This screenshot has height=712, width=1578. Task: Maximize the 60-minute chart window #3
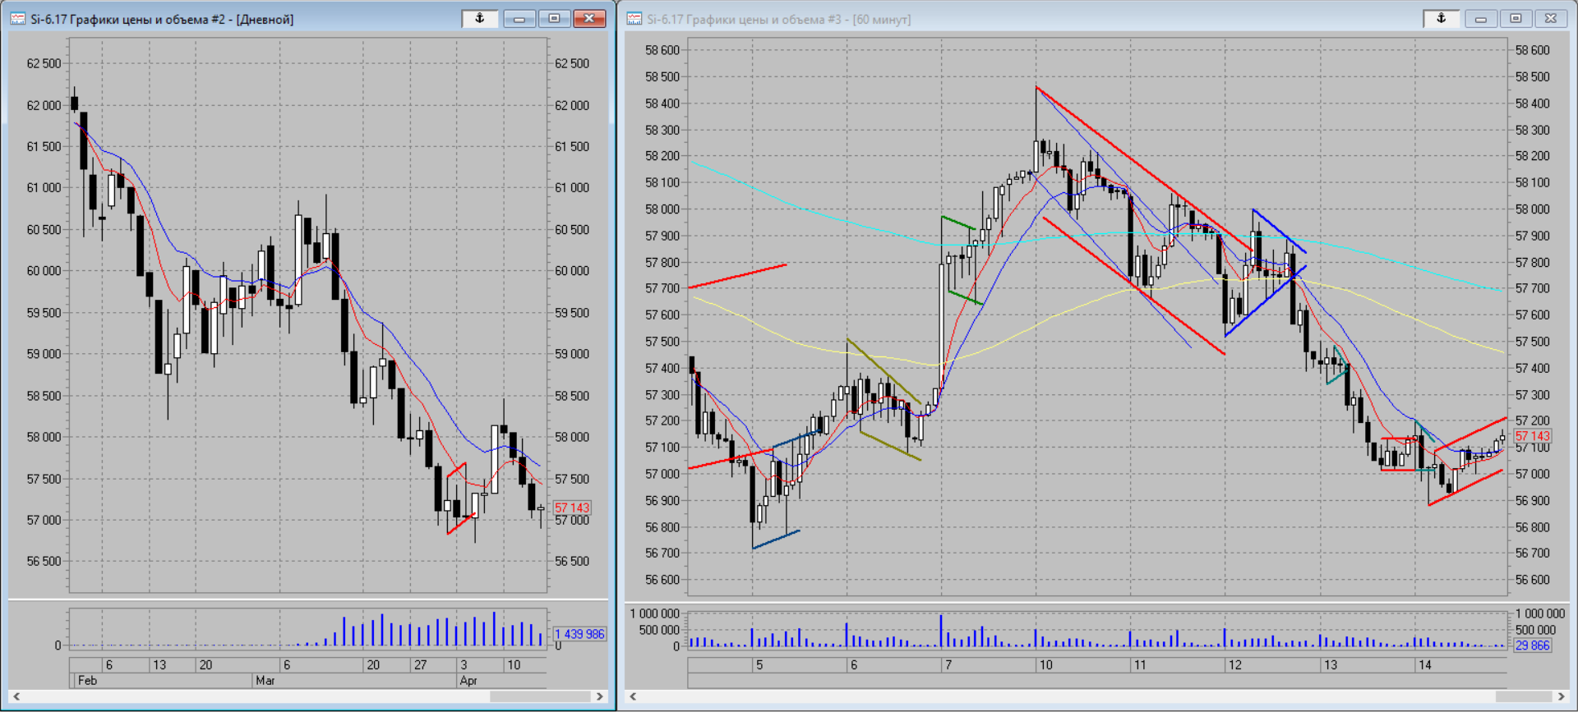[1516, 18]
